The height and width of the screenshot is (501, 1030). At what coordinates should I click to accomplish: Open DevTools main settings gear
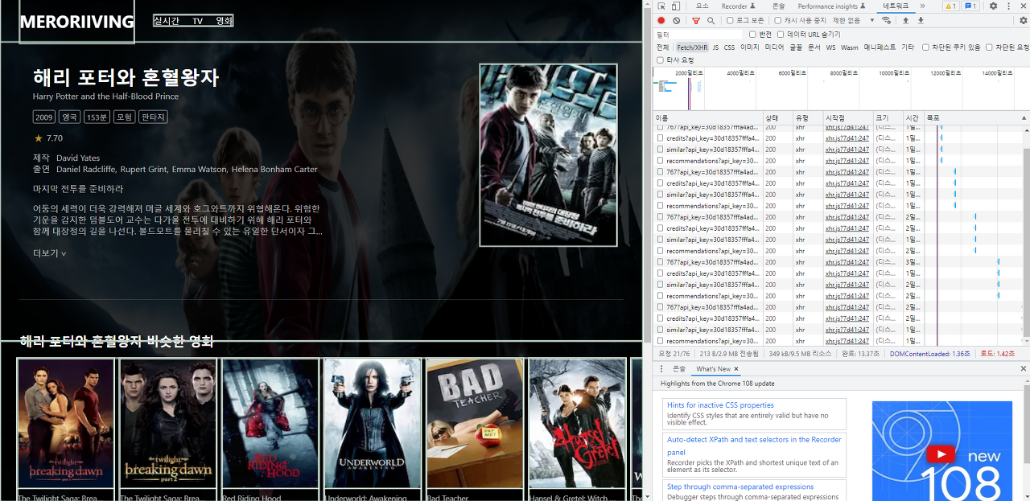click(993, 6)
